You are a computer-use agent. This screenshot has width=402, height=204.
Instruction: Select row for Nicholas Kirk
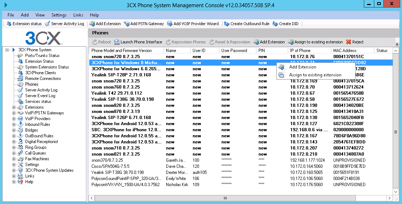coord(241,185)
